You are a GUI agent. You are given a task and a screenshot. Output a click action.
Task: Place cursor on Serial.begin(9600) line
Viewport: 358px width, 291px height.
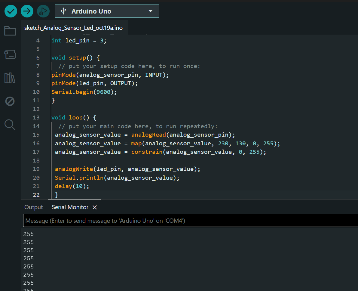coord(84,92)
